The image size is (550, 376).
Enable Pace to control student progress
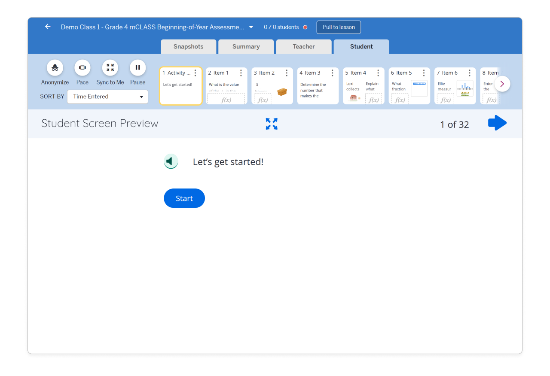[82, 67]
